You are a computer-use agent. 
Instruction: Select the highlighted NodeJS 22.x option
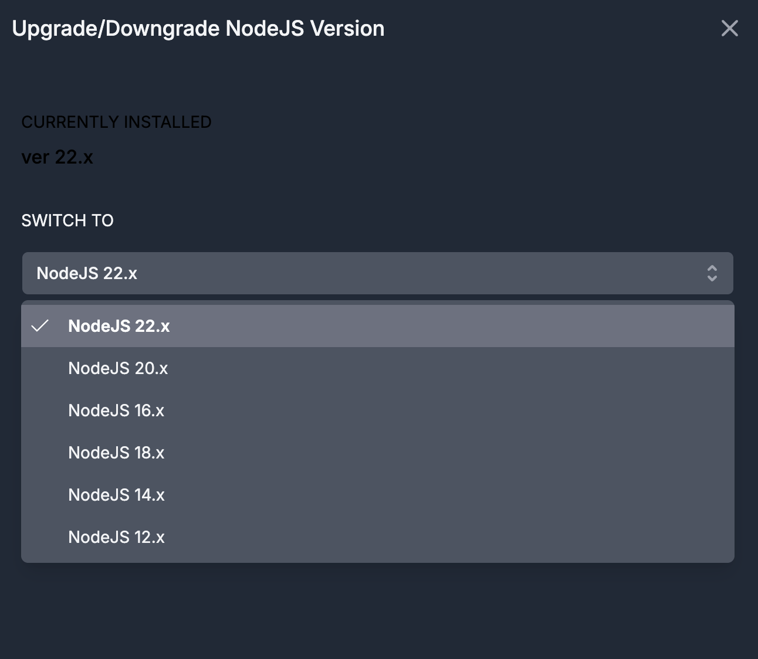pyautogui.click(x=119, y=326)
